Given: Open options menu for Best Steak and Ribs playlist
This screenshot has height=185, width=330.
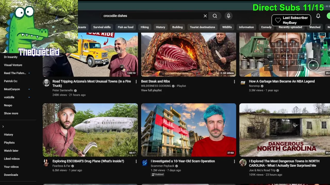Looking at the screenshot, I should (234, 81).
